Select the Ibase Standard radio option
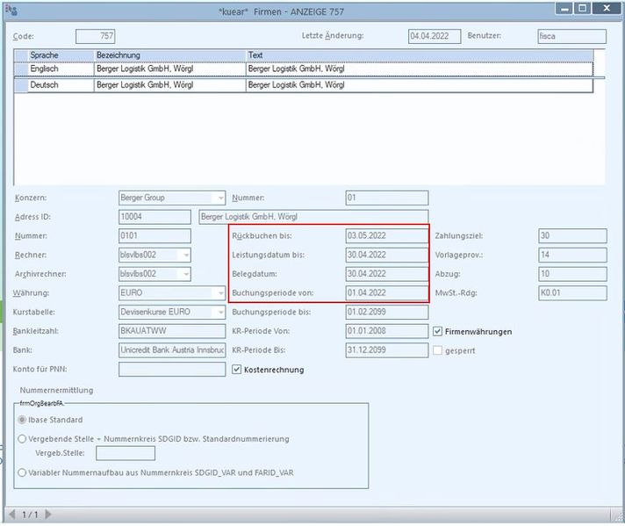The width and height of the screenshot is (625, 526). pyautogui.click(x=22, y=420)
